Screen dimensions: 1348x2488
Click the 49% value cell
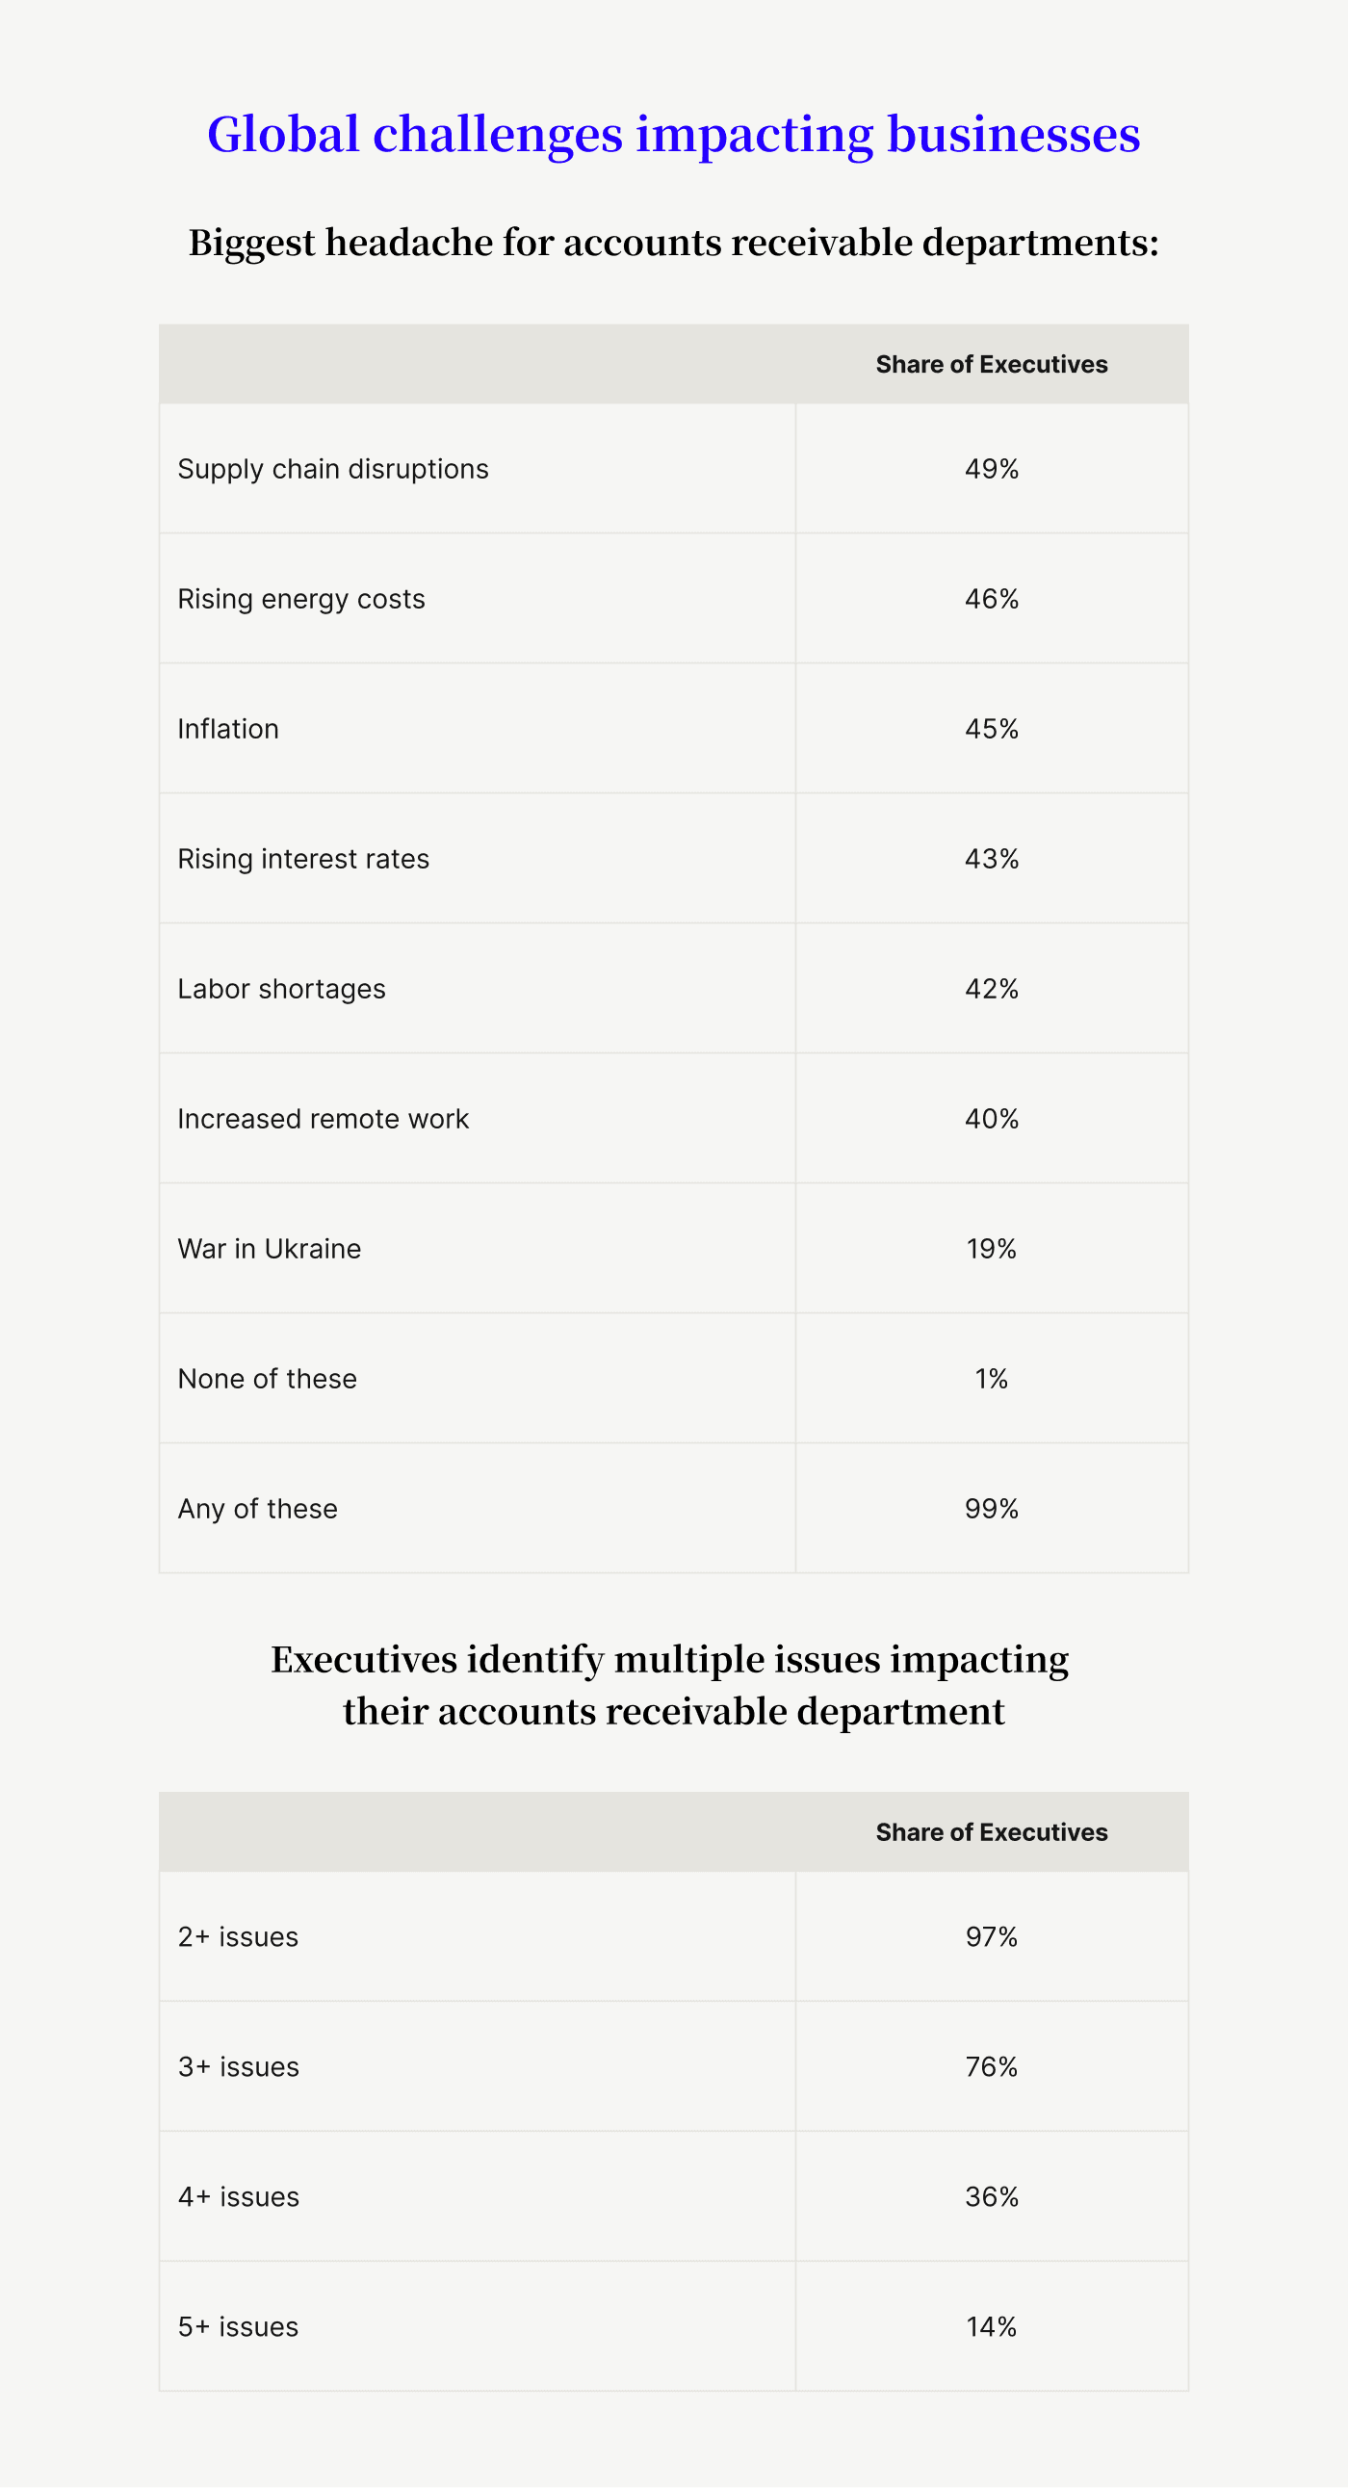pos(991,470)
